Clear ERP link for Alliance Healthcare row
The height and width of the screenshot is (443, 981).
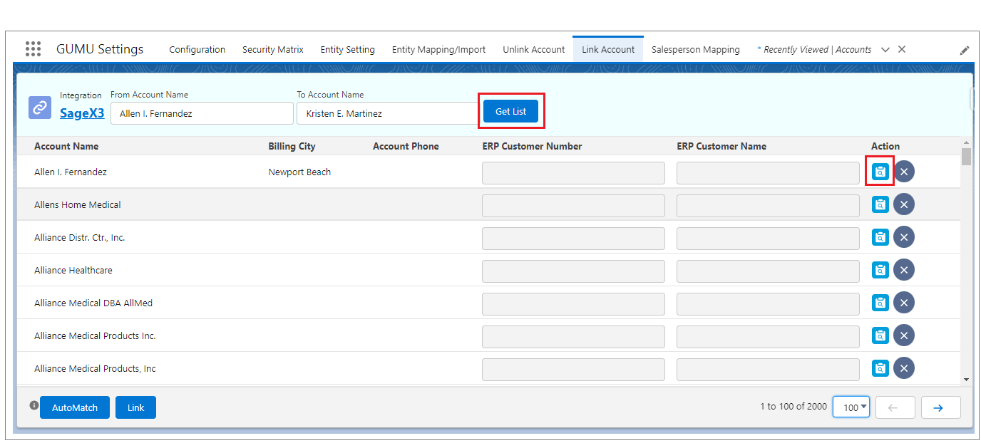pos(904,270)
